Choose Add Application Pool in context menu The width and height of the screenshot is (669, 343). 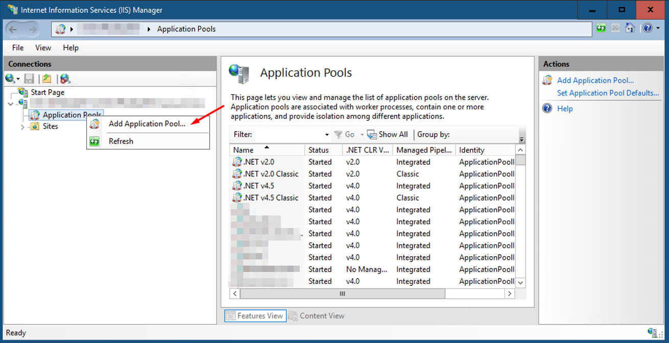coord(148,124)
